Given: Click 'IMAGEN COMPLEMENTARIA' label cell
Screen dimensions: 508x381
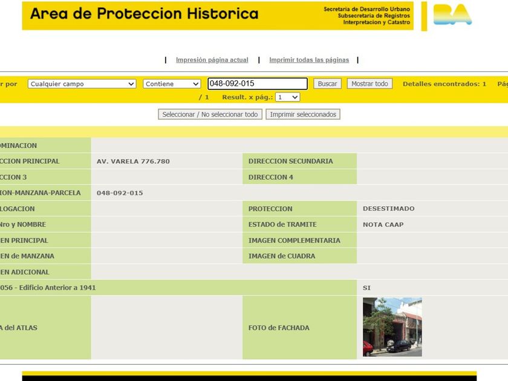Looking at the screenshot, I should coord(300,241).
